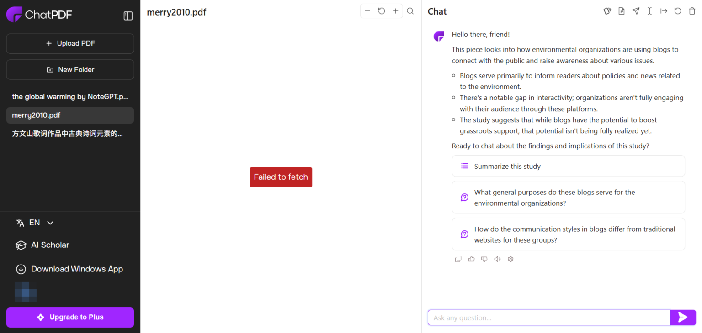702x333 pixels.
Task: Collapse the left sidebar panel
Action: click(x=128, y=15)
